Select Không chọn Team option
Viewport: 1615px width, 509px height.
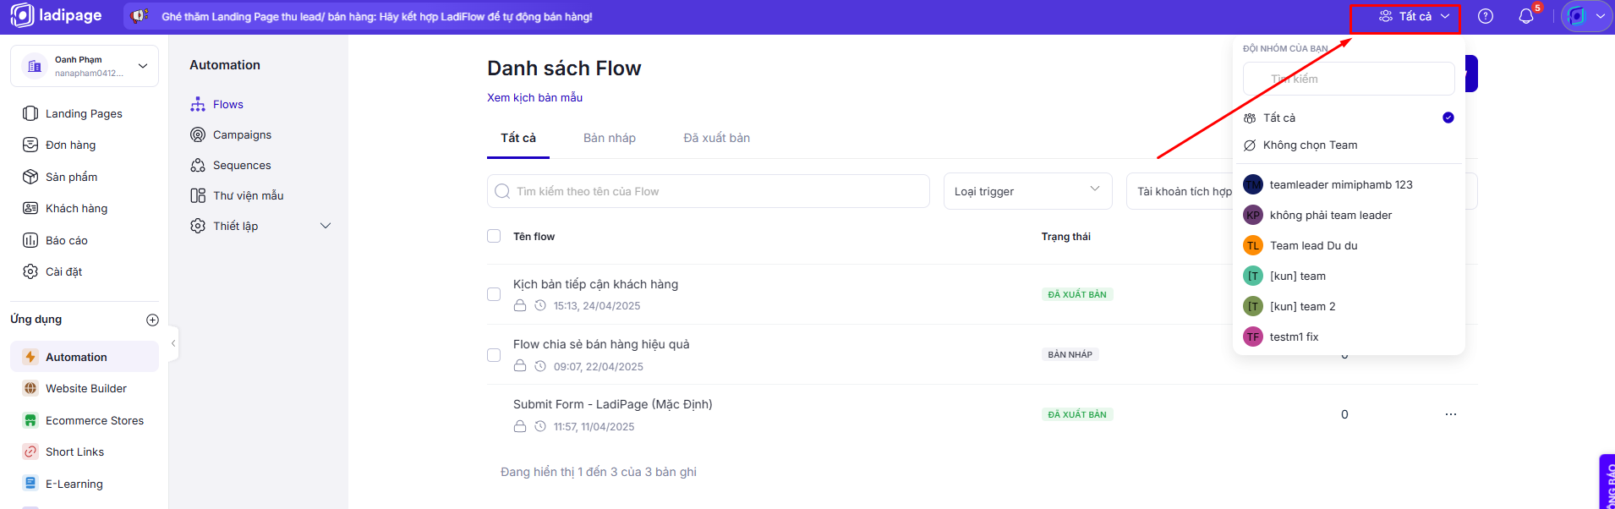1310,145
